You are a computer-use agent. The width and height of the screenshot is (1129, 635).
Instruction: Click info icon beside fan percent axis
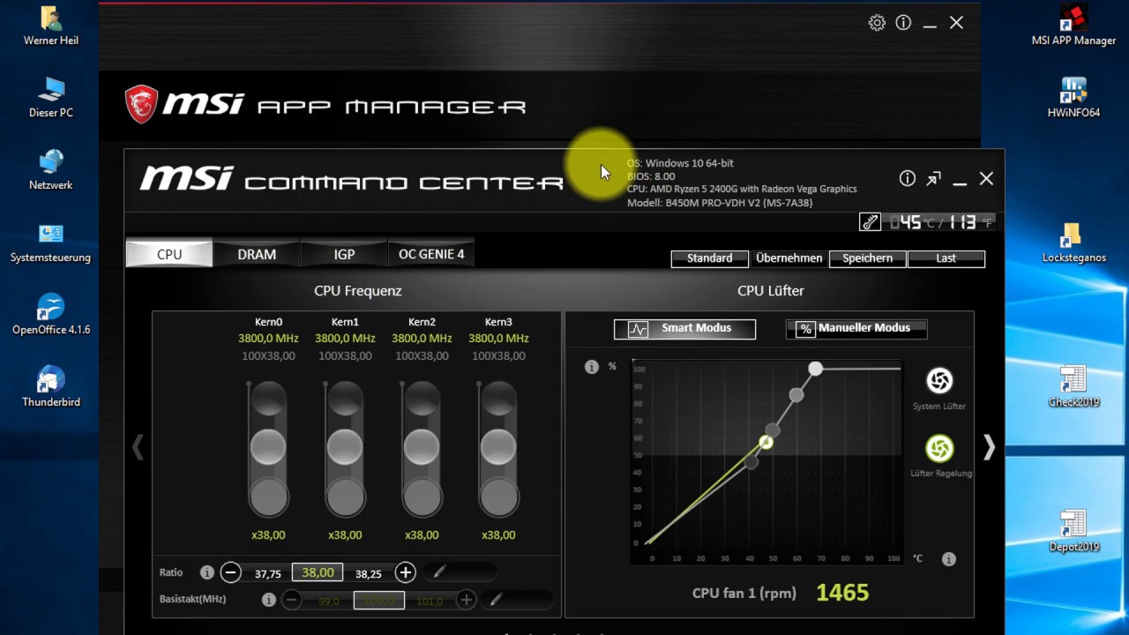592,367
